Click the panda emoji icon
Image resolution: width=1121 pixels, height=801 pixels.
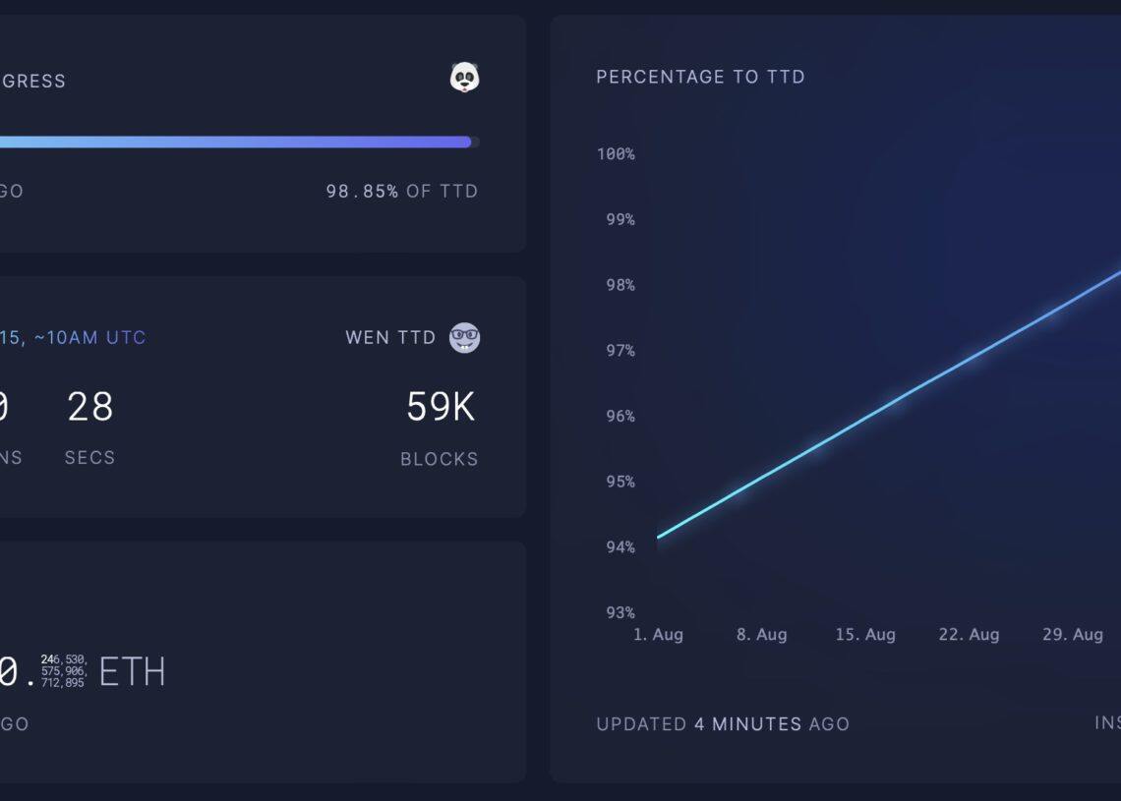click(x=464, y=78)
